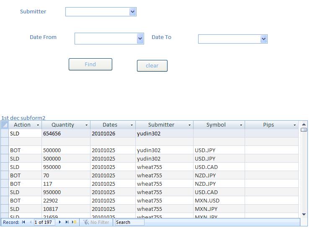This screenshot has width=315, height=231.
Task: Open Pips column filter dropdown
Action: (294, 125)
